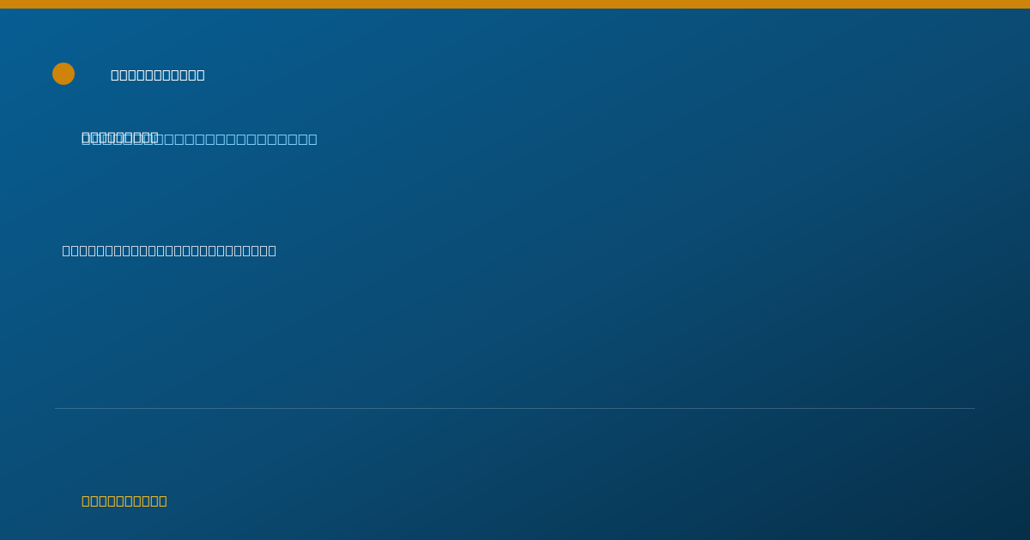Click the thin horizontal divider line

515,408
